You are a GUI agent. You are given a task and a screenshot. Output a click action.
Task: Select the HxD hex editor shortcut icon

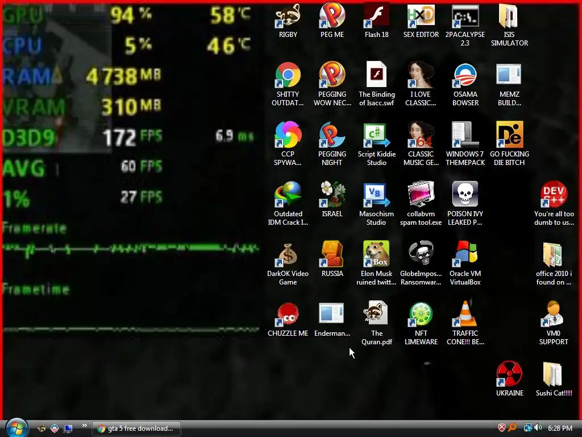pos(421,16)
